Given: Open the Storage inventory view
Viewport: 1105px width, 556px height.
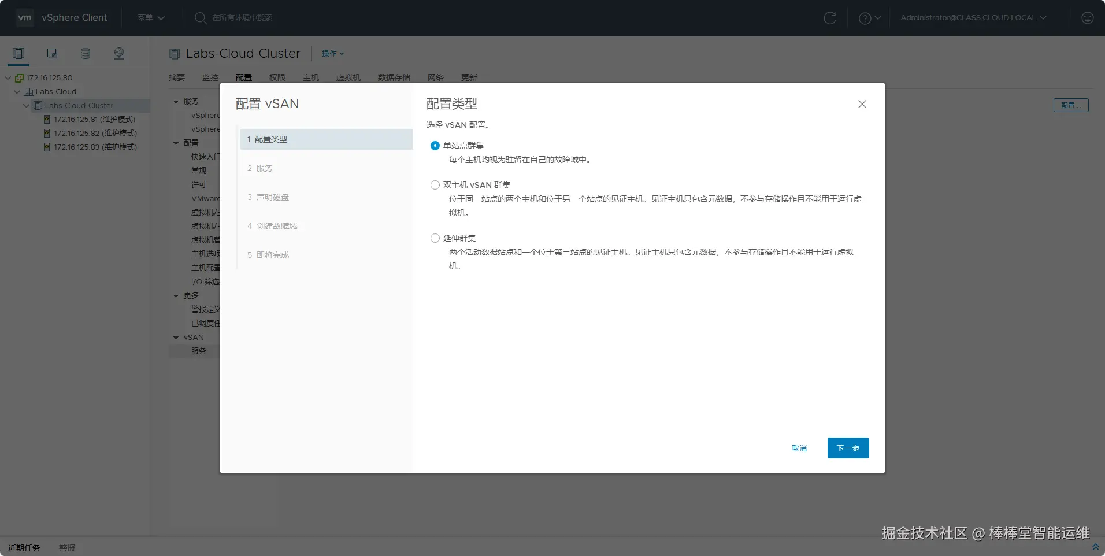Looking at the screenshot, I should pos(86,54).
